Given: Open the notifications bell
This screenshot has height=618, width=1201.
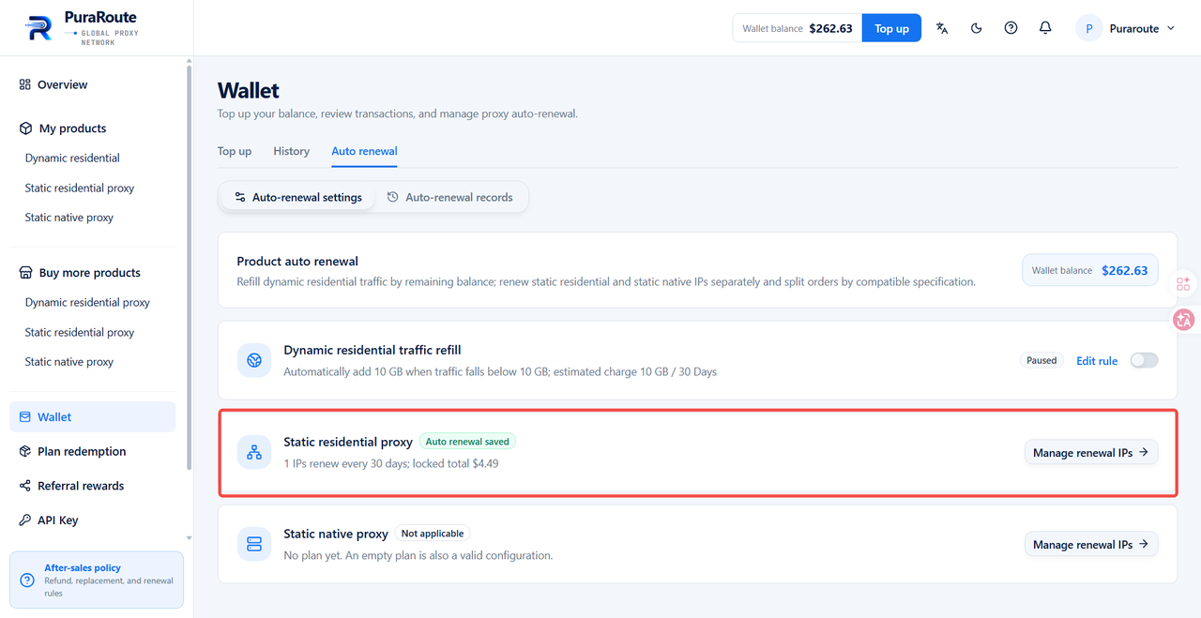Looking at the screenshot, I should click(1045, 28).
